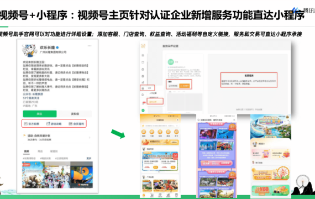Viewport: 315px width, 199px height.
Task: Open the 公众号 长隆旅游 link
Action: 33,94
